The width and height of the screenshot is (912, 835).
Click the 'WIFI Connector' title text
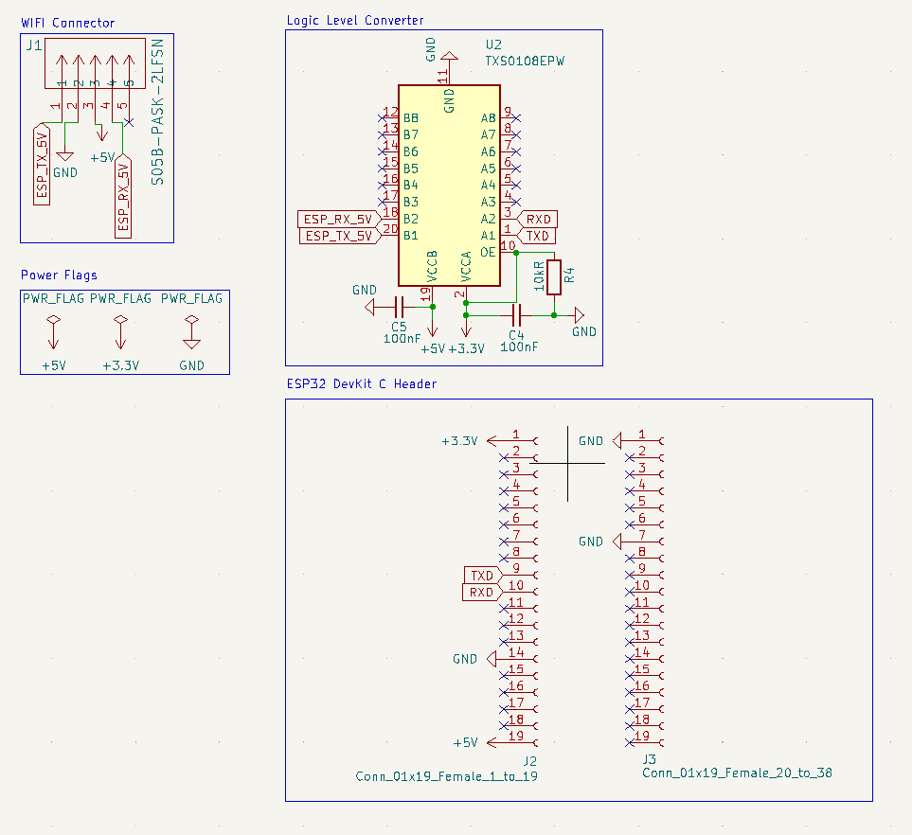click(68, 24)
